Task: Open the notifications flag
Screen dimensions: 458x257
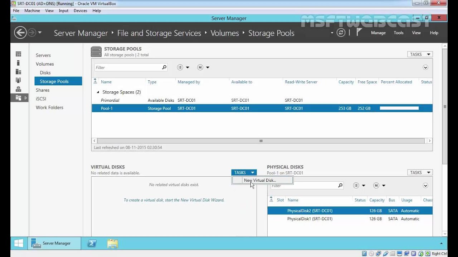Action: click(x=359, y=32)
